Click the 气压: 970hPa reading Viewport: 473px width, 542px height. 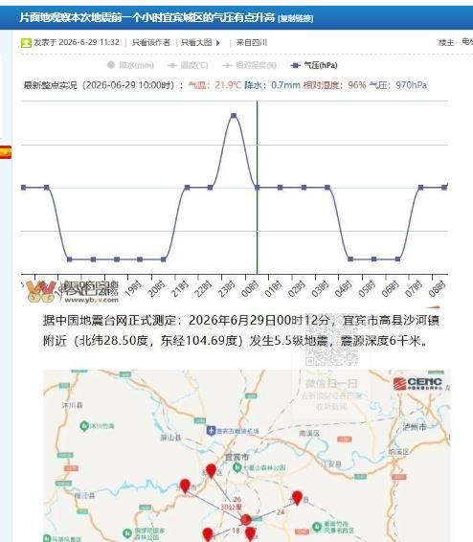coord(398,85)
